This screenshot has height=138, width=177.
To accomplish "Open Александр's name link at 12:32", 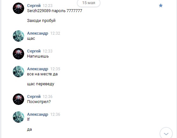I will coord(38,33).
